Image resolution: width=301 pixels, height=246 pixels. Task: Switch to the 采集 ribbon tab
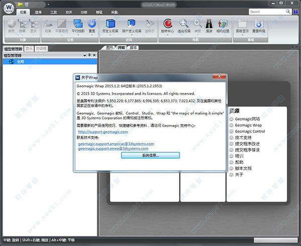pos(114,12)
